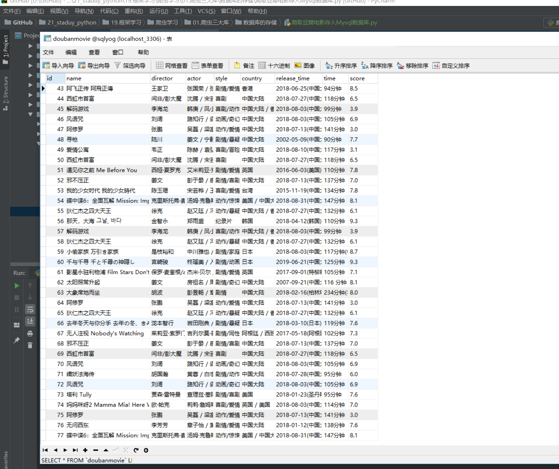
Task: Open the 筛选向导 filter wizard
Action: click(x=130, y=66)
